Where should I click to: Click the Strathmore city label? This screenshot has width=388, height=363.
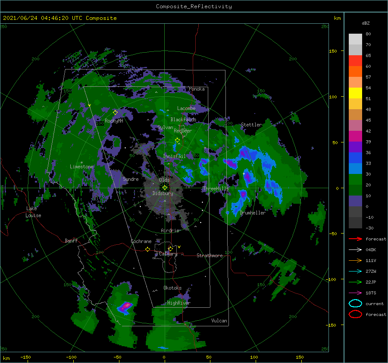coord(210,256)
